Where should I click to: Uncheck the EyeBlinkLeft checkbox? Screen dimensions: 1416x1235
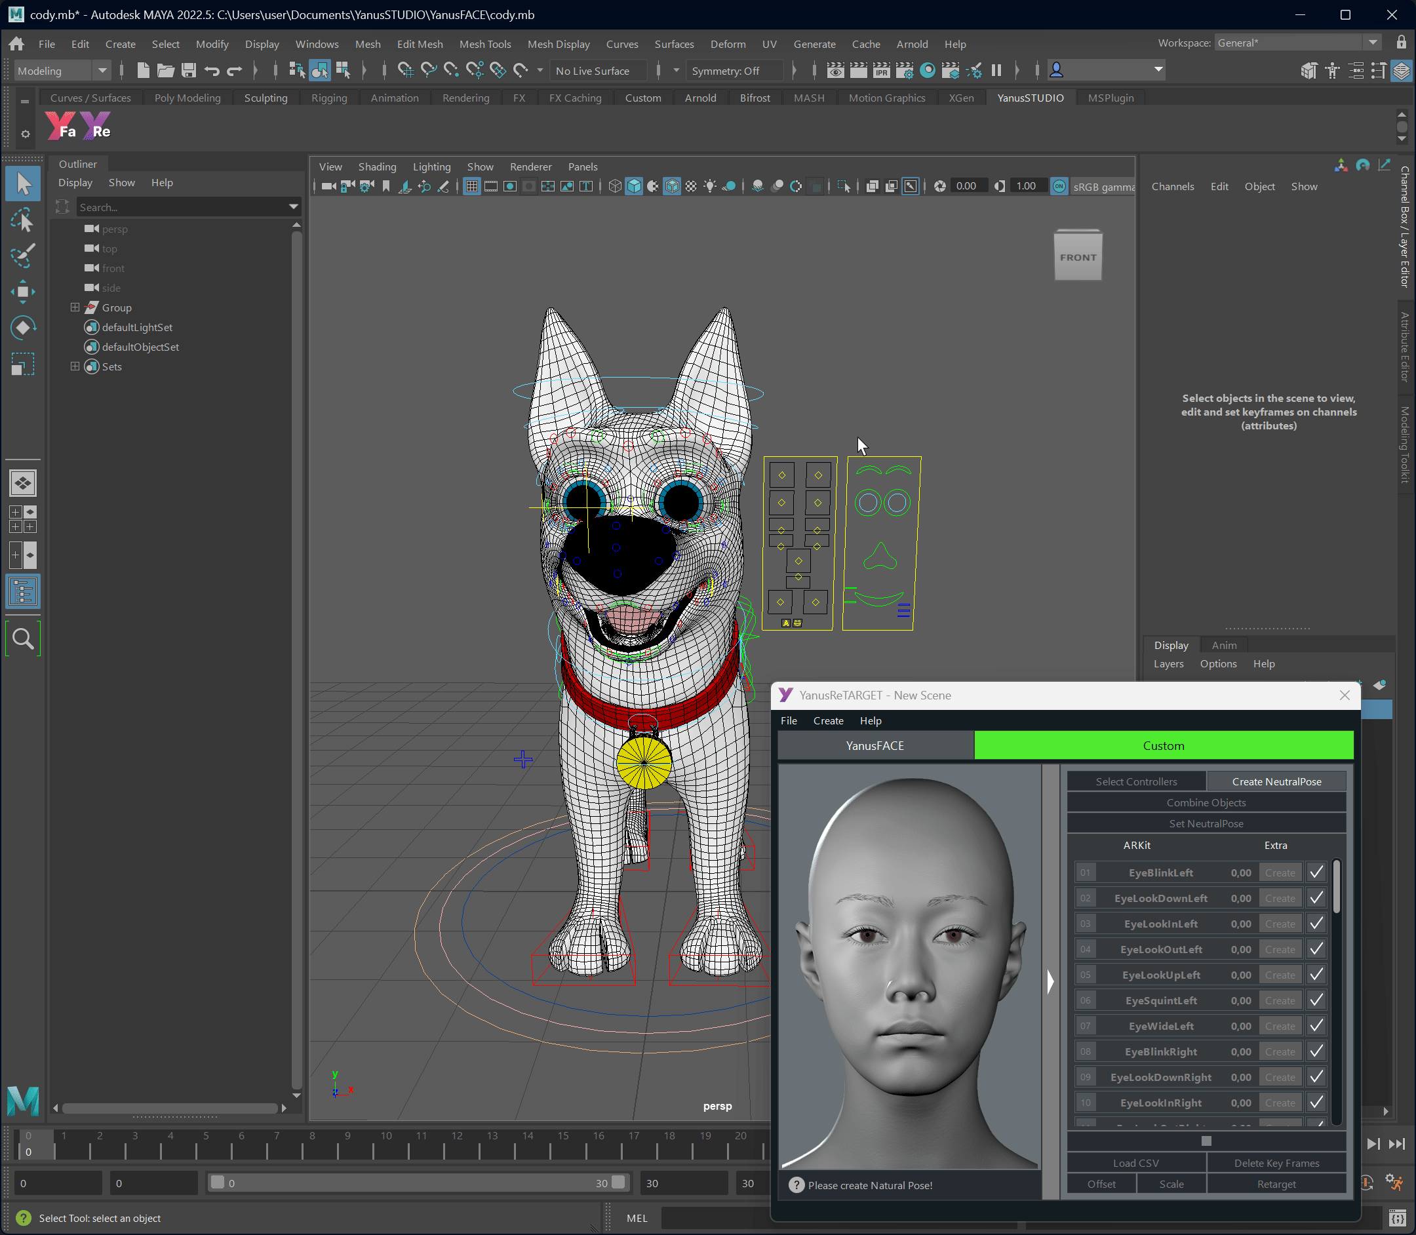(x=1316, y=872)
